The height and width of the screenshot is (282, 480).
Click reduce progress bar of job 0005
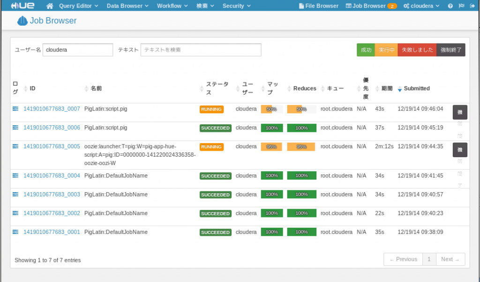301,147
